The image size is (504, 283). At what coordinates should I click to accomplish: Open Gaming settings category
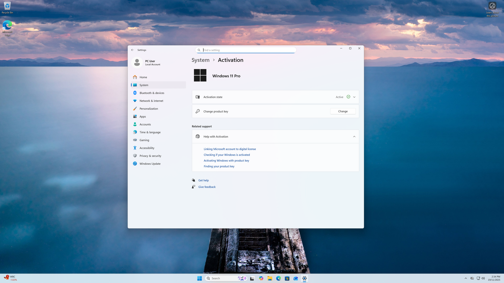tap(144, 140)
